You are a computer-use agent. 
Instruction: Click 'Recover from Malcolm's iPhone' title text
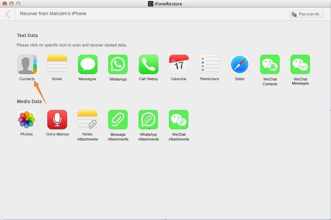(53, 14)
